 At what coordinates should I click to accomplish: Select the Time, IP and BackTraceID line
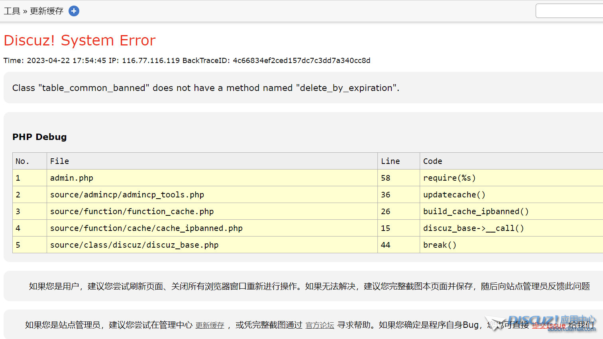[187, 61]
